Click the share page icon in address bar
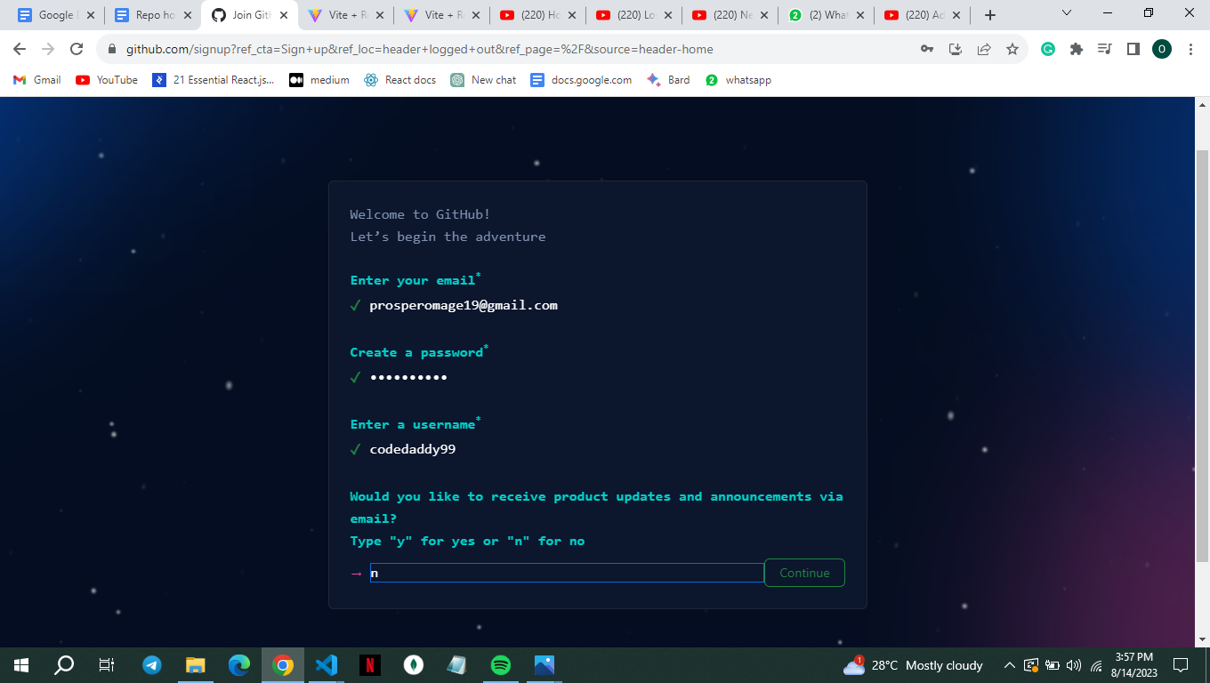Viewport: 1210px width, 683px height. click(x=984, y=49)
